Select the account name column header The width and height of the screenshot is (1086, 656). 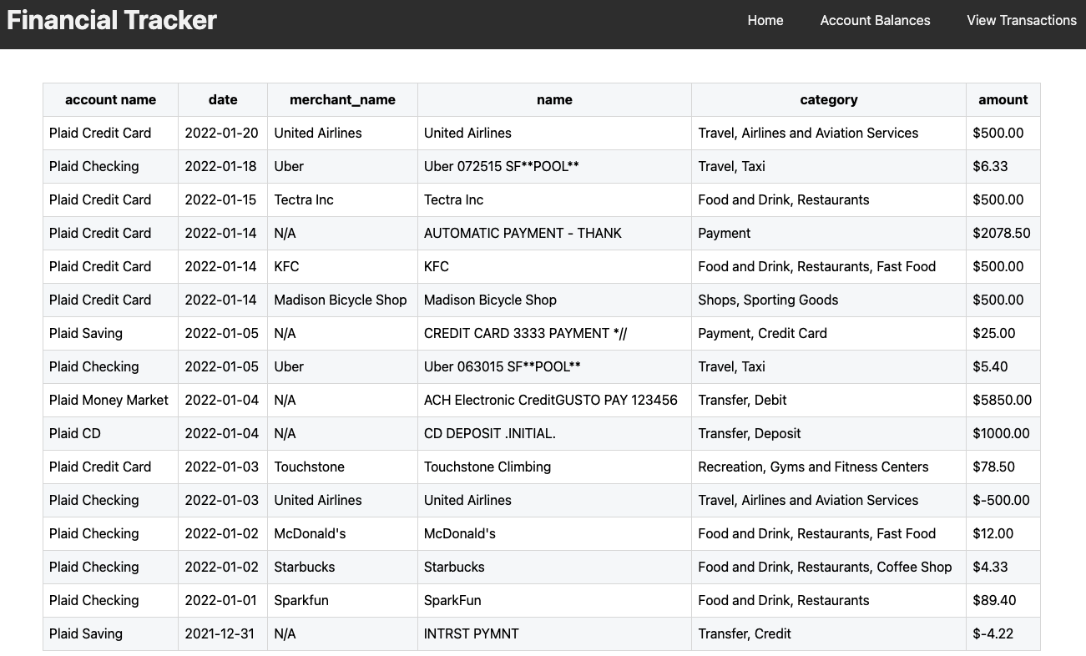(x=110, y=99)
